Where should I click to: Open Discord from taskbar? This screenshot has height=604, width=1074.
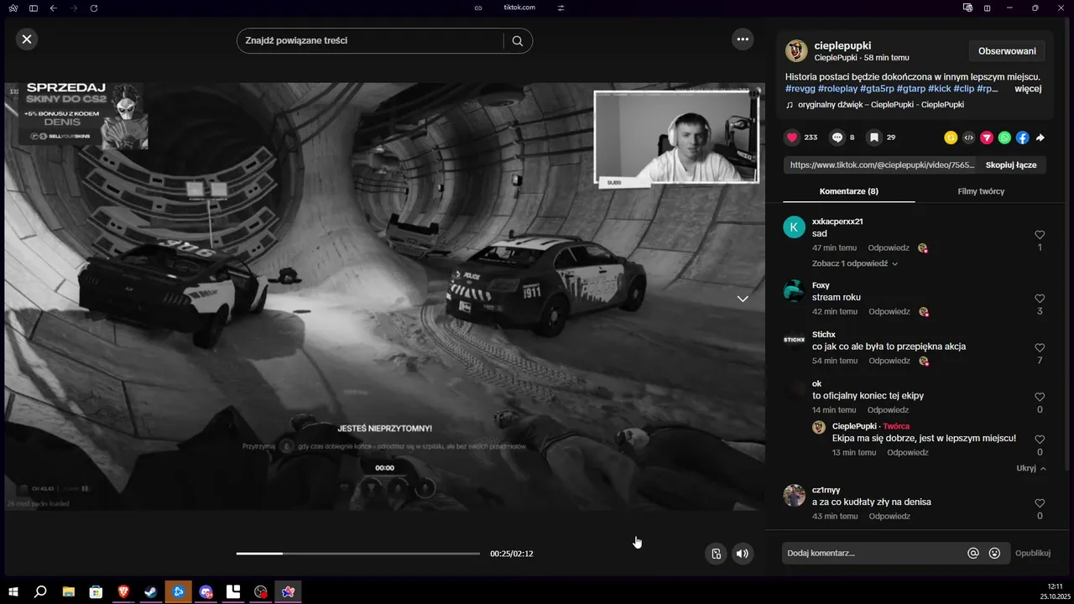(206, 591)
